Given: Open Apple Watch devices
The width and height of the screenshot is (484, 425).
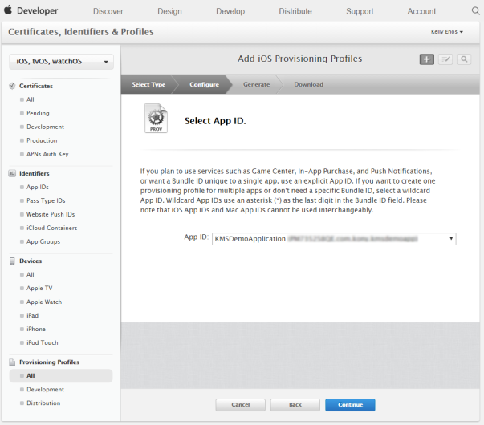Looking at the screenshot, I should (44, 302).
